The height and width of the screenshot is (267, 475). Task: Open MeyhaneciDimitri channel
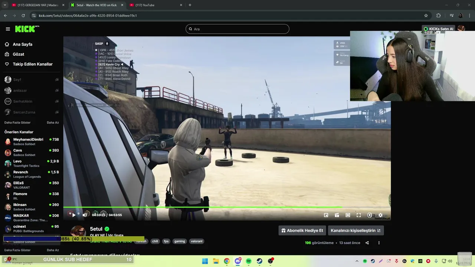point(32,142)
